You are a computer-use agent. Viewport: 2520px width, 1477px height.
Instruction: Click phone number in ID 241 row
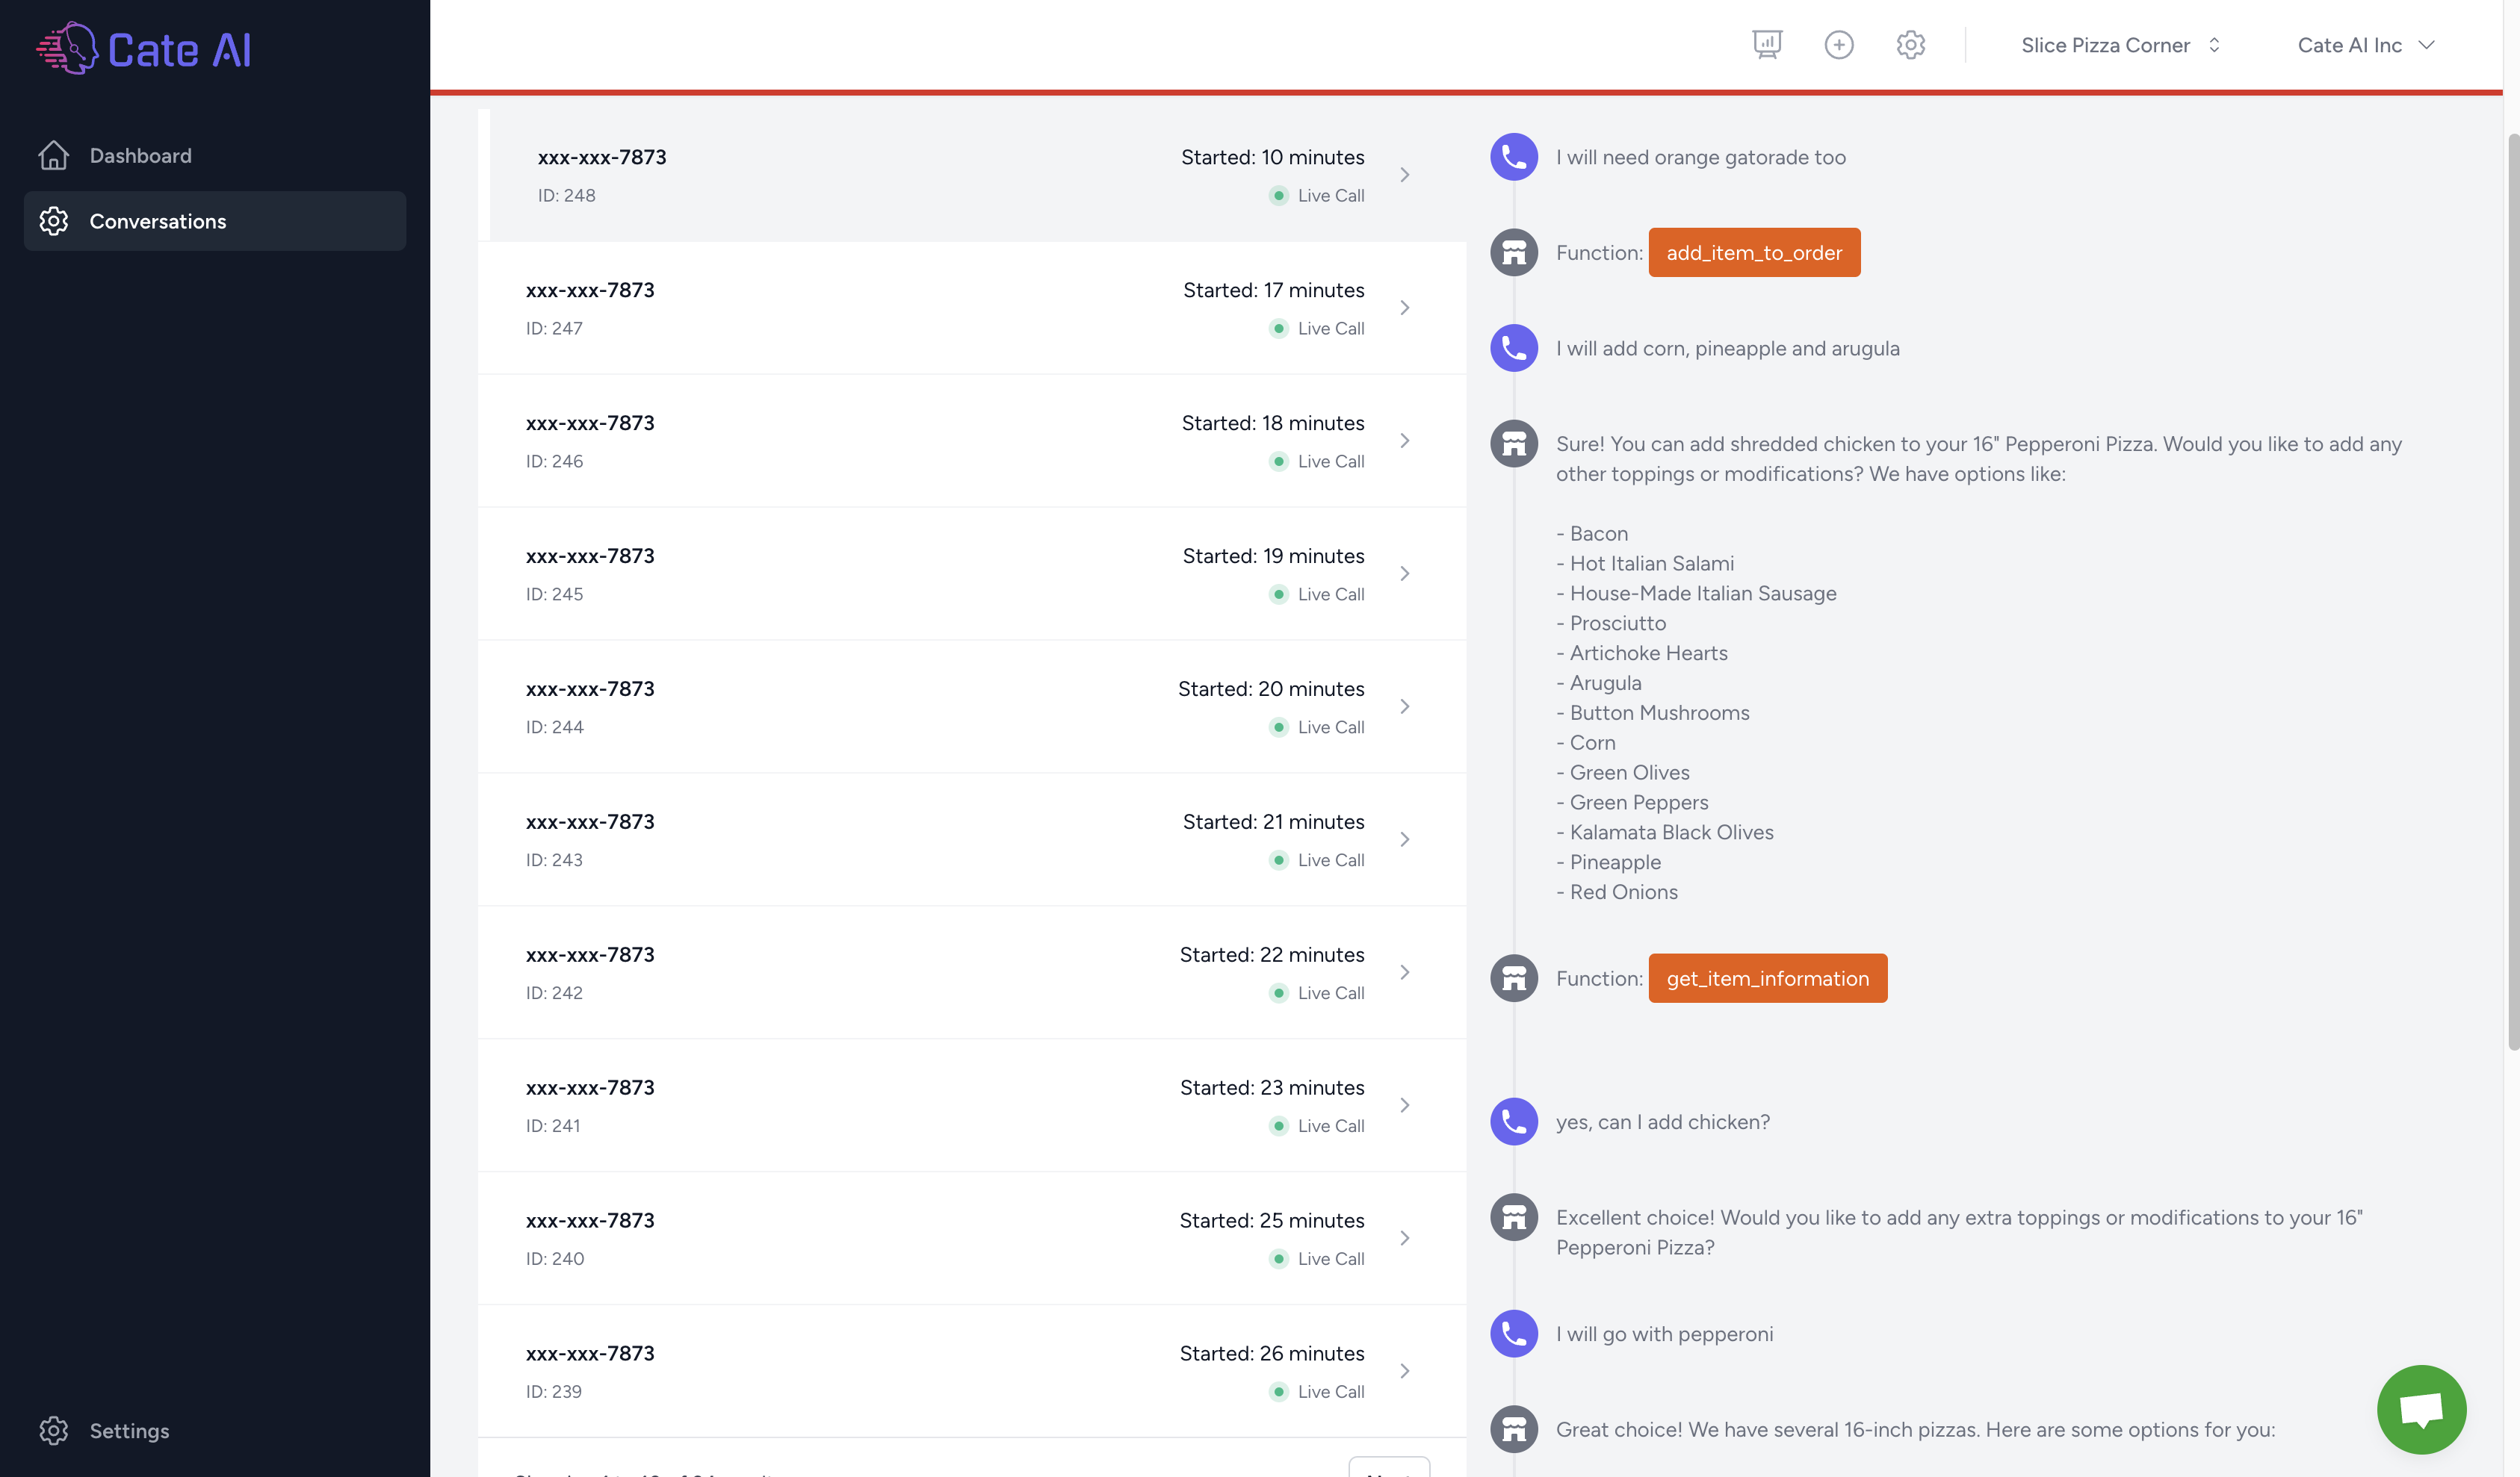click(590, 1087)
